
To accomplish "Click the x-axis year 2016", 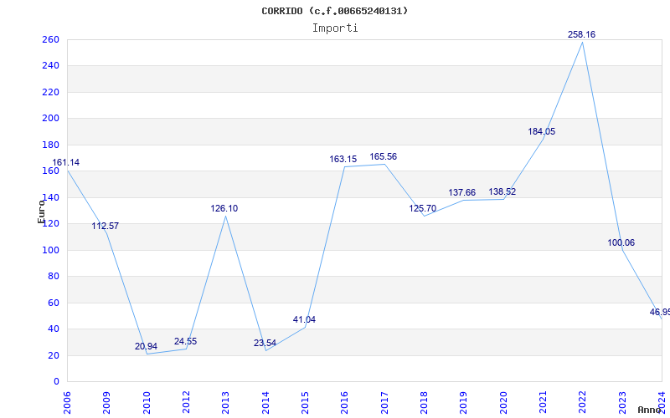I will pos(345,403).
